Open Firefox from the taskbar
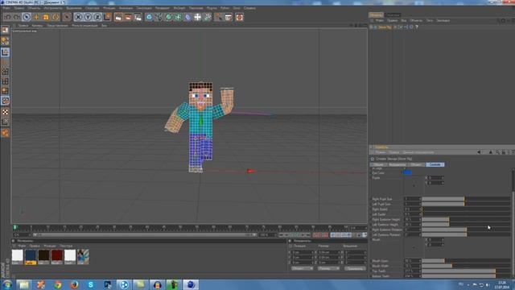 74,284
